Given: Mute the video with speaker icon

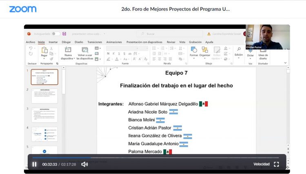Looking at the screenshot, I should (x=84, y=164).
